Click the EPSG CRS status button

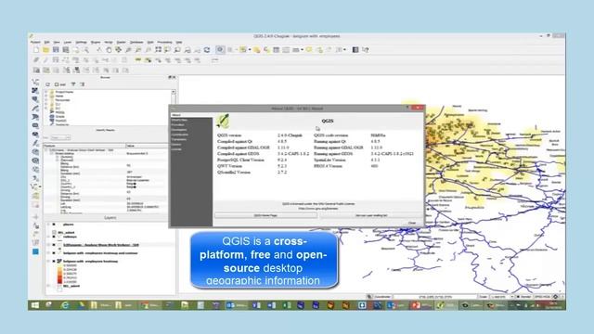point(542,297)
